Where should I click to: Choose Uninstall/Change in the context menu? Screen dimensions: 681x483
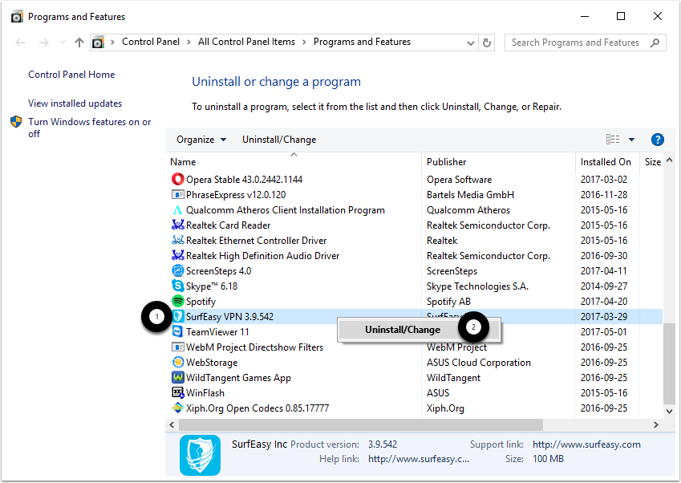pyautogui.click(x=403, y=330)
